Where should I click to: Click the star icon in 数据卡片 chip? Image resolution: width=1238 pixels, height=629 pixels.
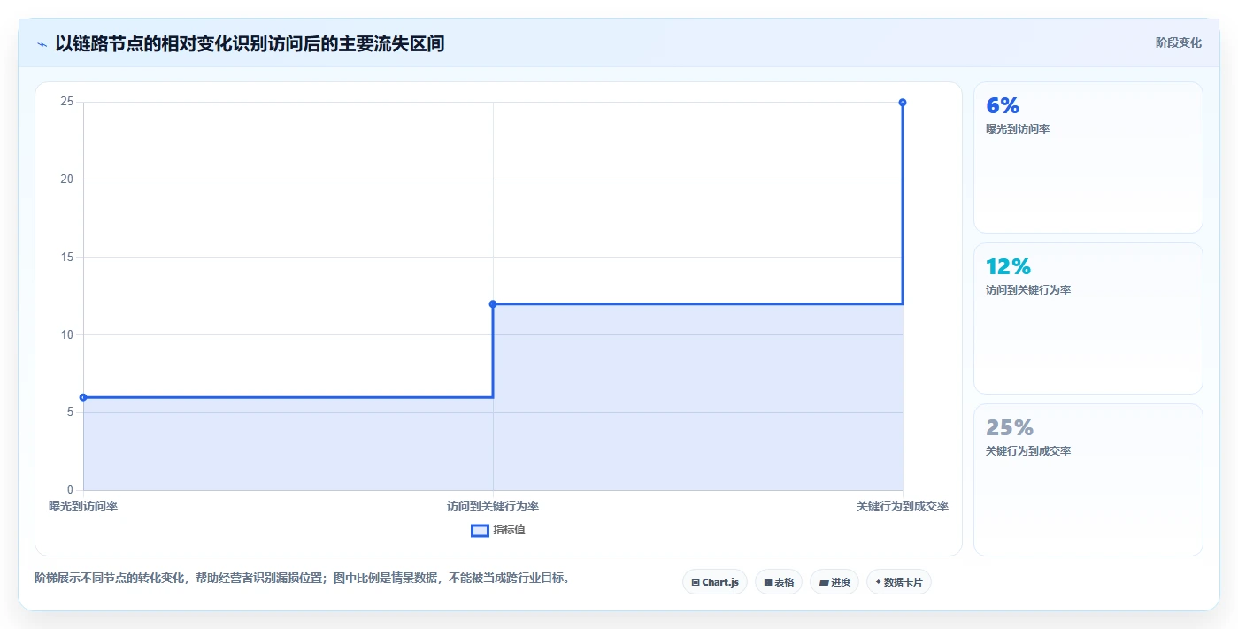click(x=878, y=582)
